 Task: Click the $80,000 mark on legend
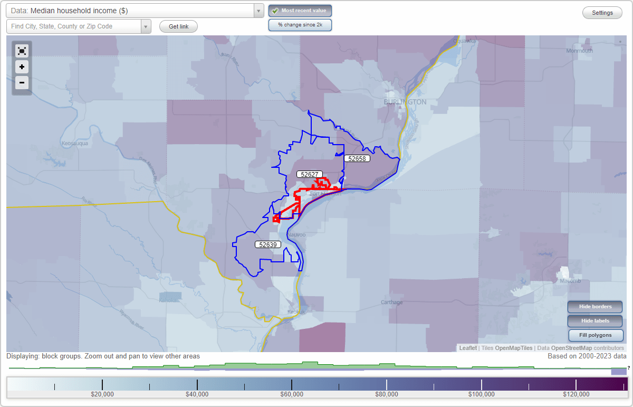click(x=386, y=394)
